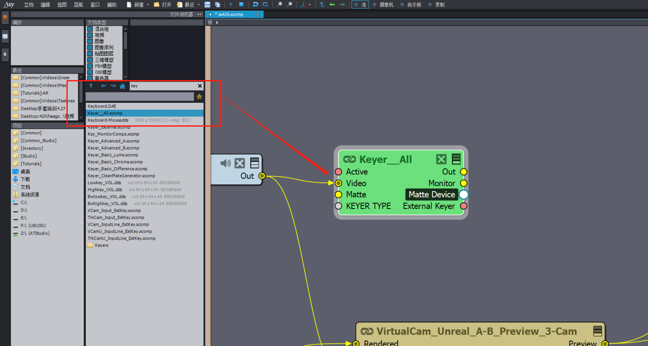Image resolution: width=648 pixels, height=346 pixels.
Task: Open the 编辑 menu
Action: click(45, 5)
